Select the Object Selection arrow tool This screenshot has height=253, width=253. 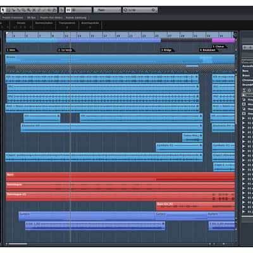point(3,10)
